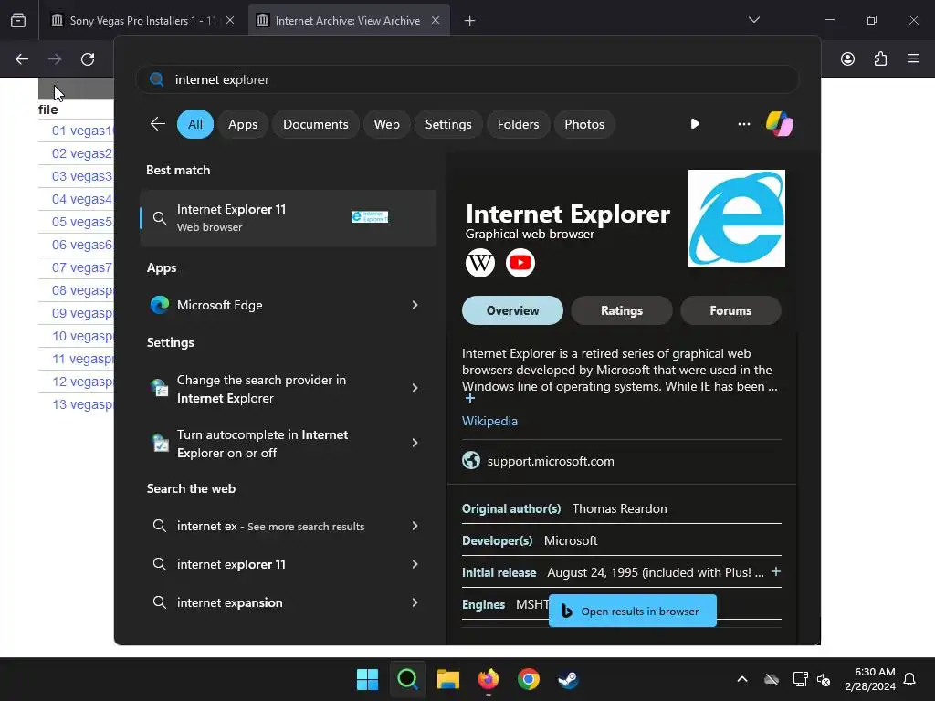This screenshot has width=935, height=701.
Task: Open Original author(s) link
Action: point(511,508)
